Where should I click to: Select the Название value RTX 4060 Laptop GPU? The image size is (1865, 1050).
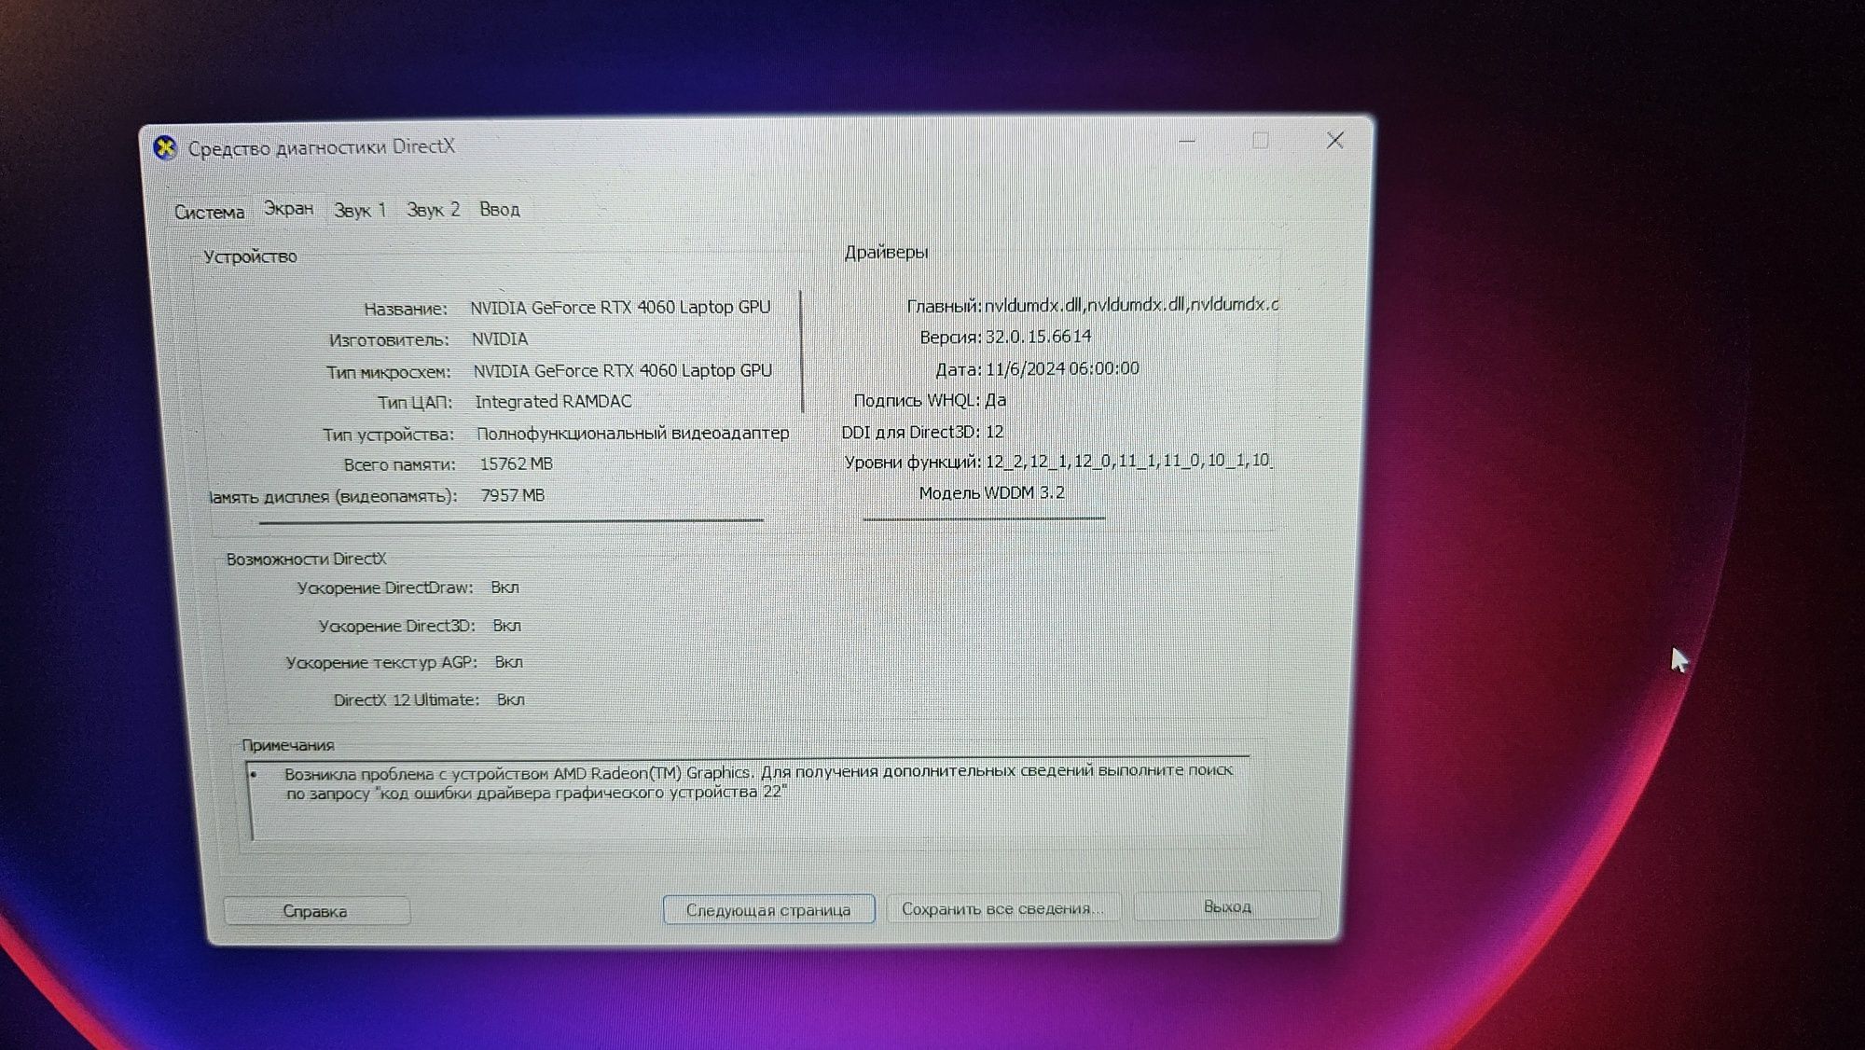click(620, 308)
